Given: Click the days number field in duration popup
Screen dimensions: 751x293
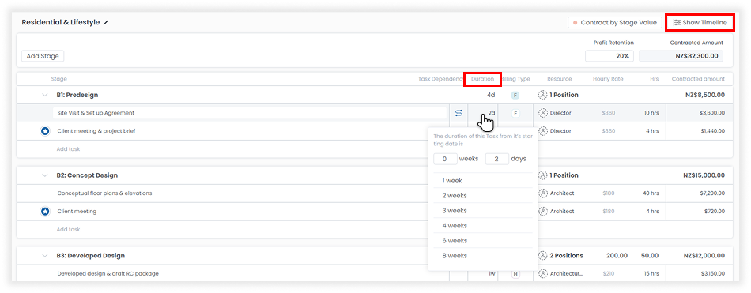Looking at the screenshot, I should (496, 159).
